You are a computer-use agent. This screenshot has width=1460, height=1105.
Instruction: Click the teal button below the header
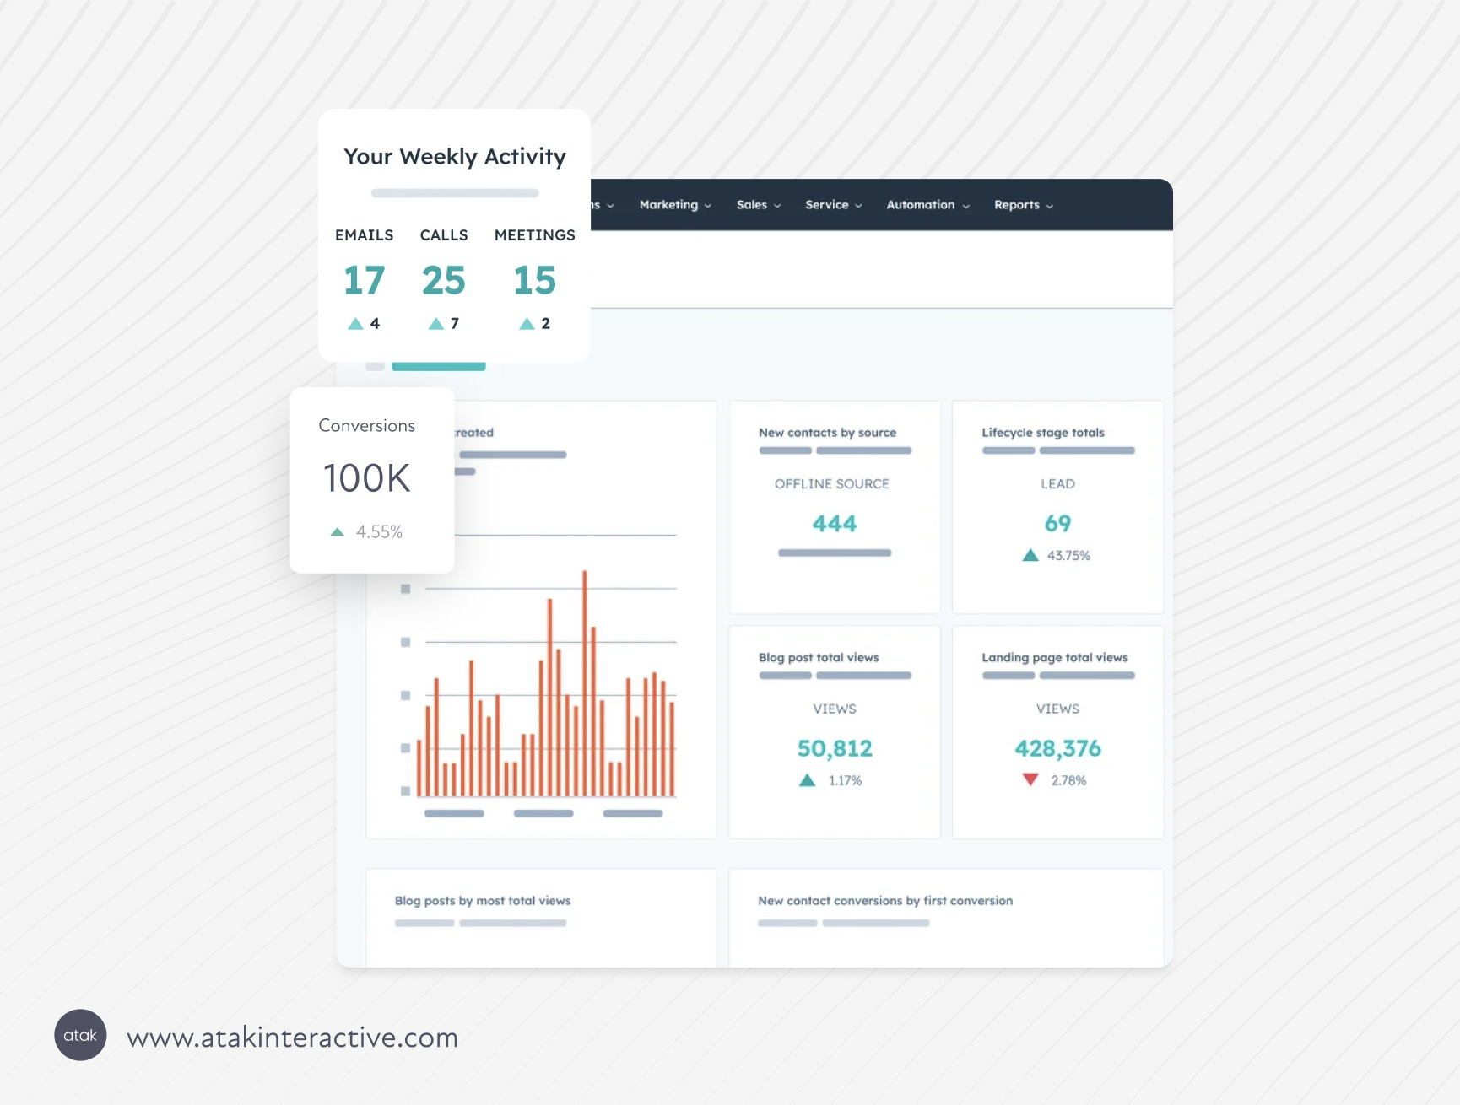coord(438,366)
